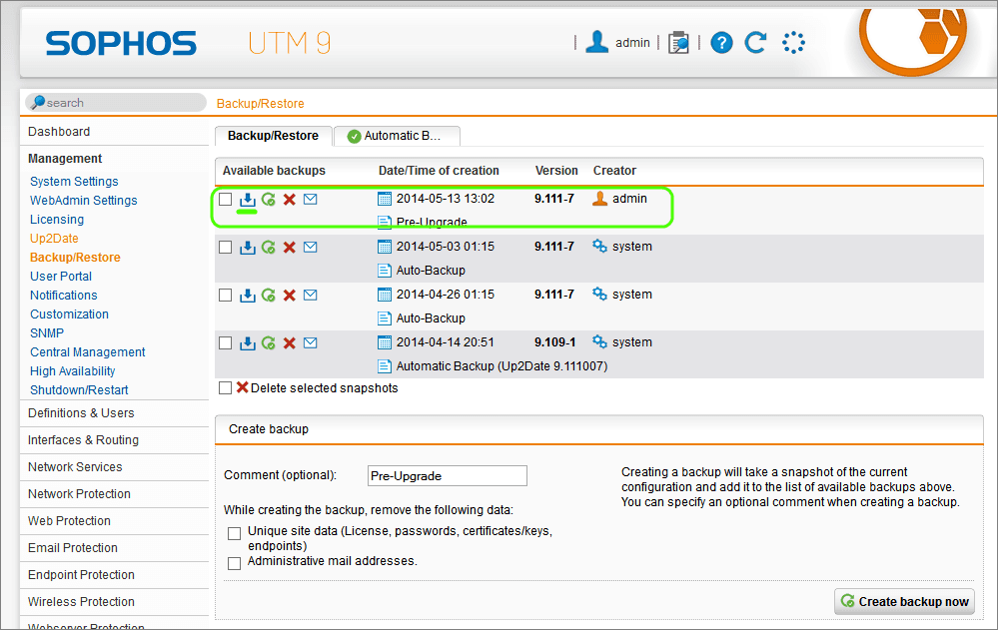Open the admin user icon in header

click(597, 42)
